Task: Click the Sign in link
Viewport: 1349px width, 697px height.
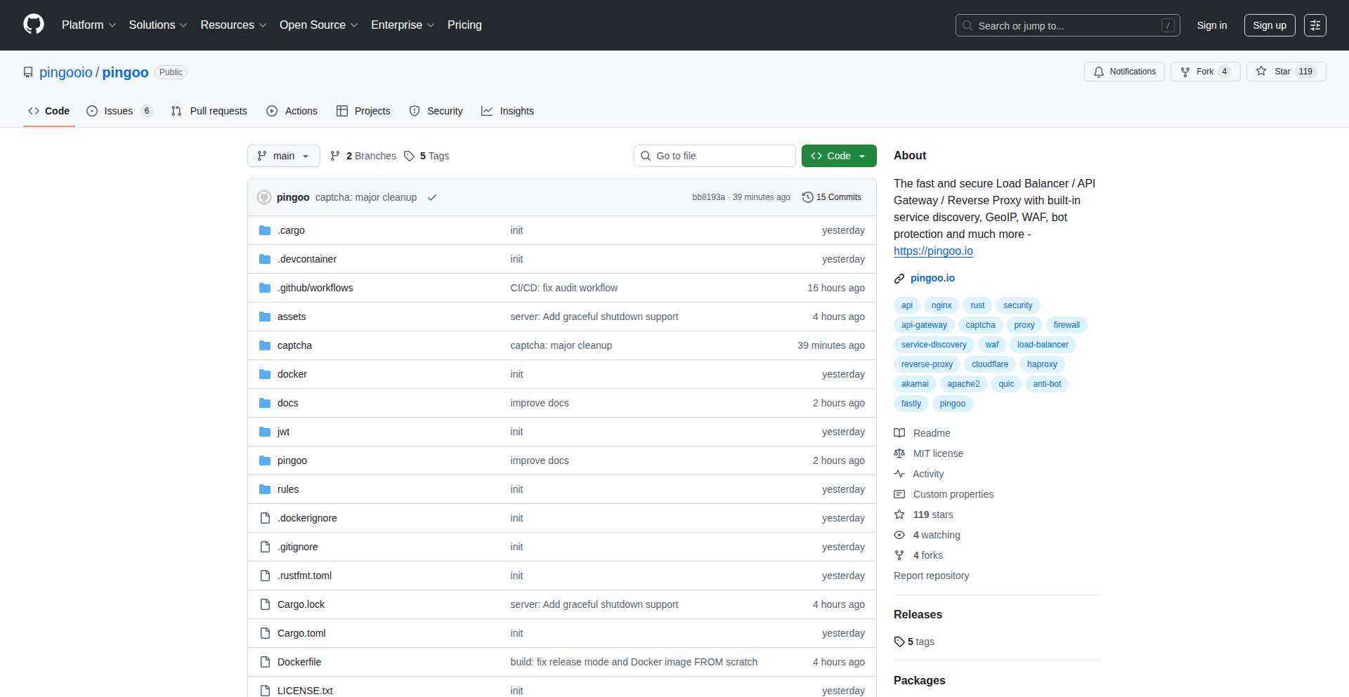Action: pos(1212,25)
